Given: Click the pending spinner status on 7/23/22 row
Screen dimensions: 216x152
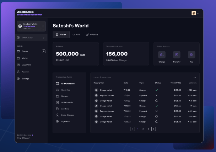Looking at the screenshot, I should (x=156, y=122).
